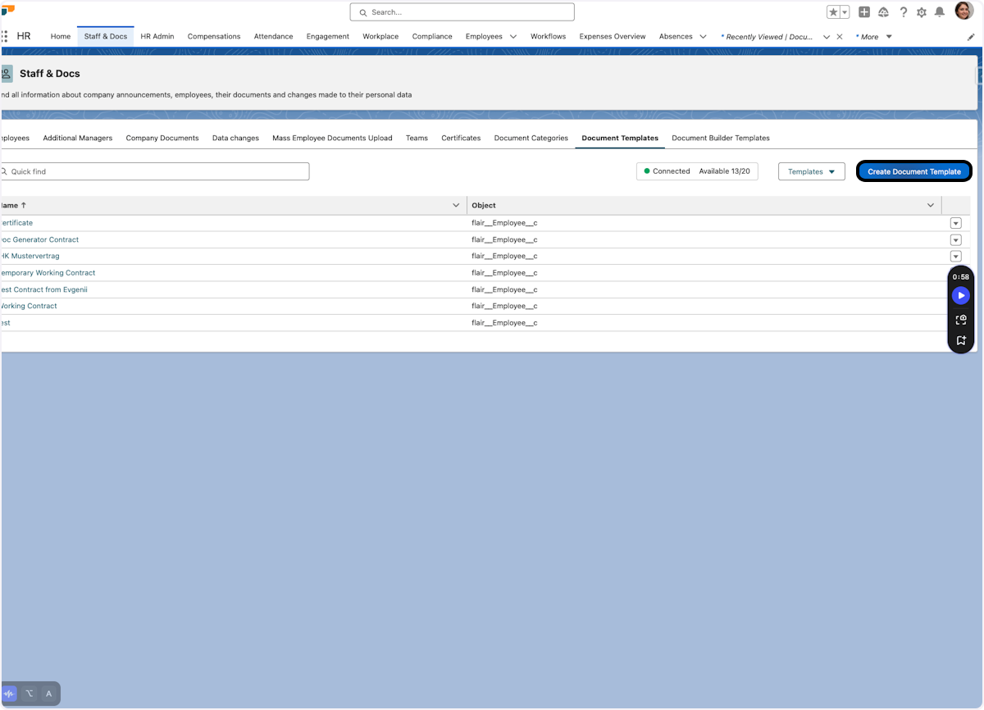Open the HR Admin tab
The height and width of the screenshot is (710, 984).
pyautogui.click(x=157, y=36)
